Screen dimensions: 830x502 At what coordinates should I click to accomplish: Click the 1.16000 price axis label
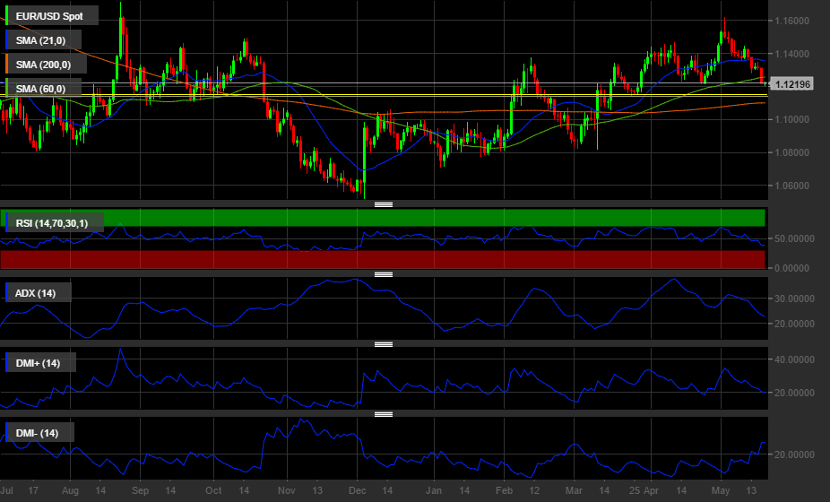[x=792, y=21]
